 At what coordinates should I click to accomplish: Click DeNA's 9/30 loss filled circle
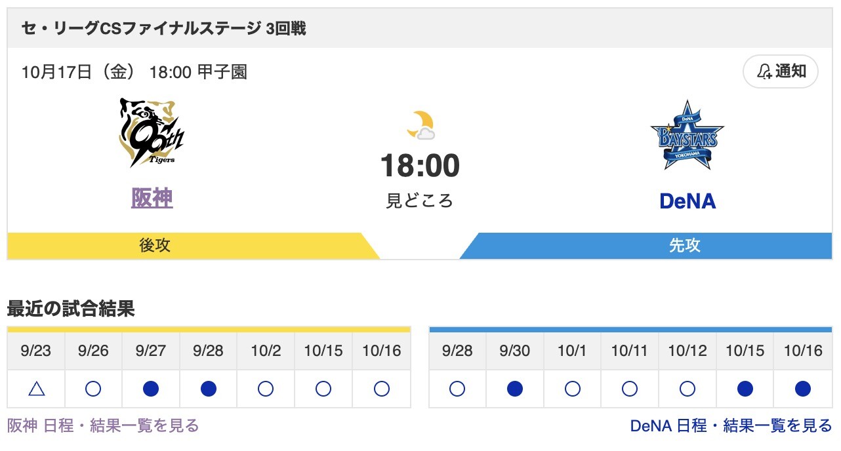pyautogui.click(x=515, y=389)
